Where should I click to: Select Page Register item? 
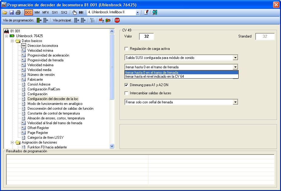[x=38, y=132]
